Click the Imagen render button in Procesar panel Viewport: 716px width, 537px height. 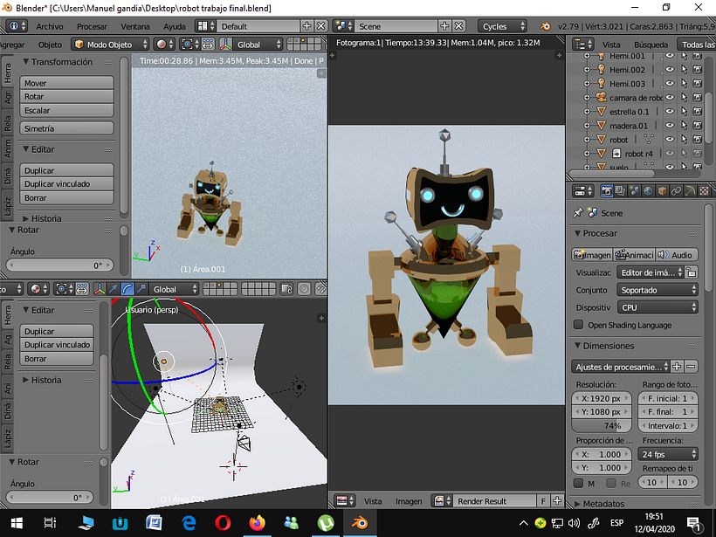coord(592,255)
